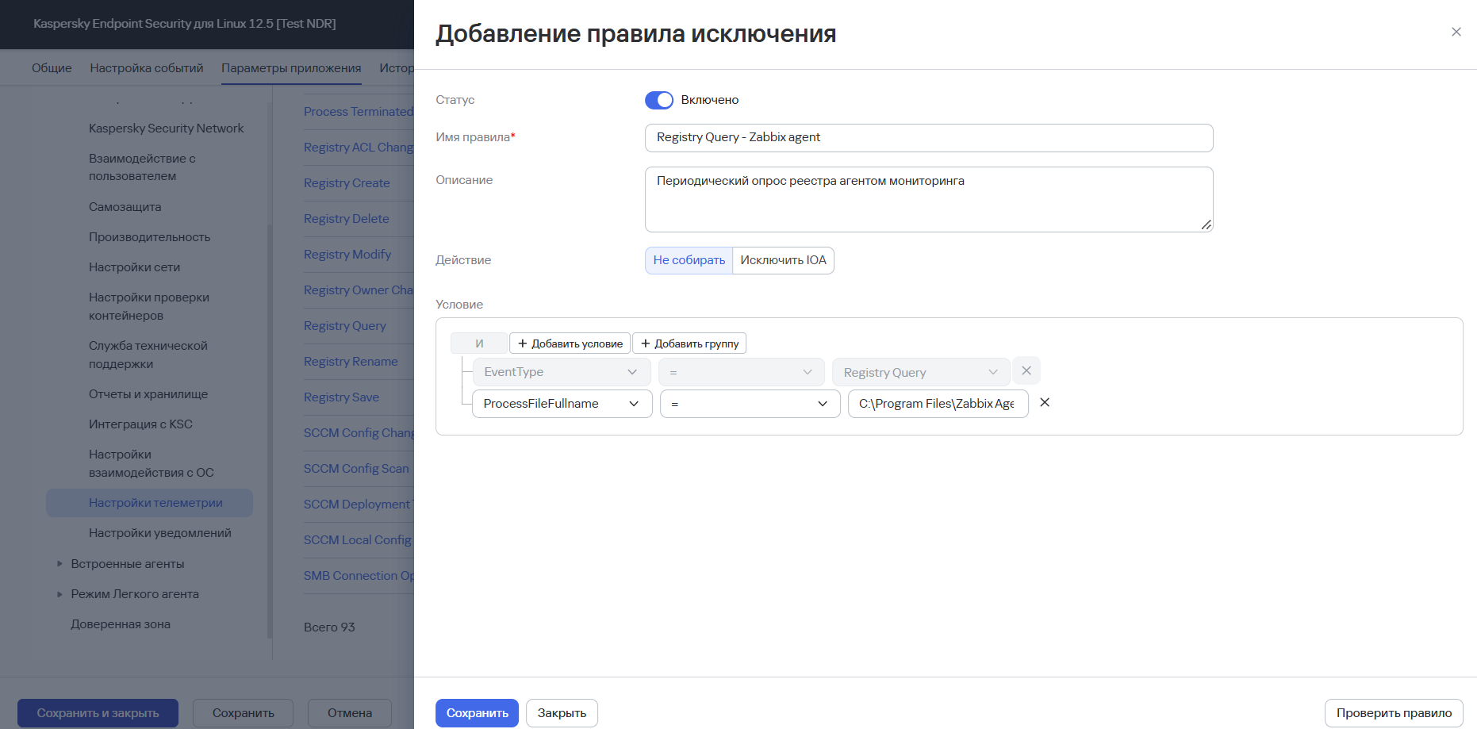Screen dimensions: 1477x729
Task: Open the operator dropdown in the EventType row
Action: coord(742,372)
